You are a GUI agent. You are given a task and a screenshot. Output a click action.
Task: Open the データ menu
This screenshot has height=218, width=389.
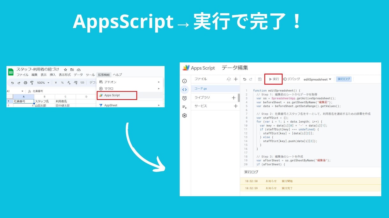tap(78, 75)
